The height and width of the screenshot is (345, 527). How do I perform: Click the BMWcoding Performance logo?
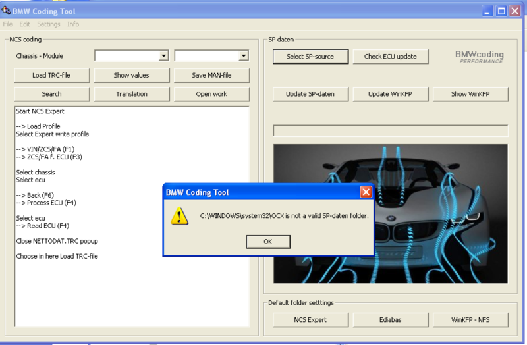pos(480,57)
